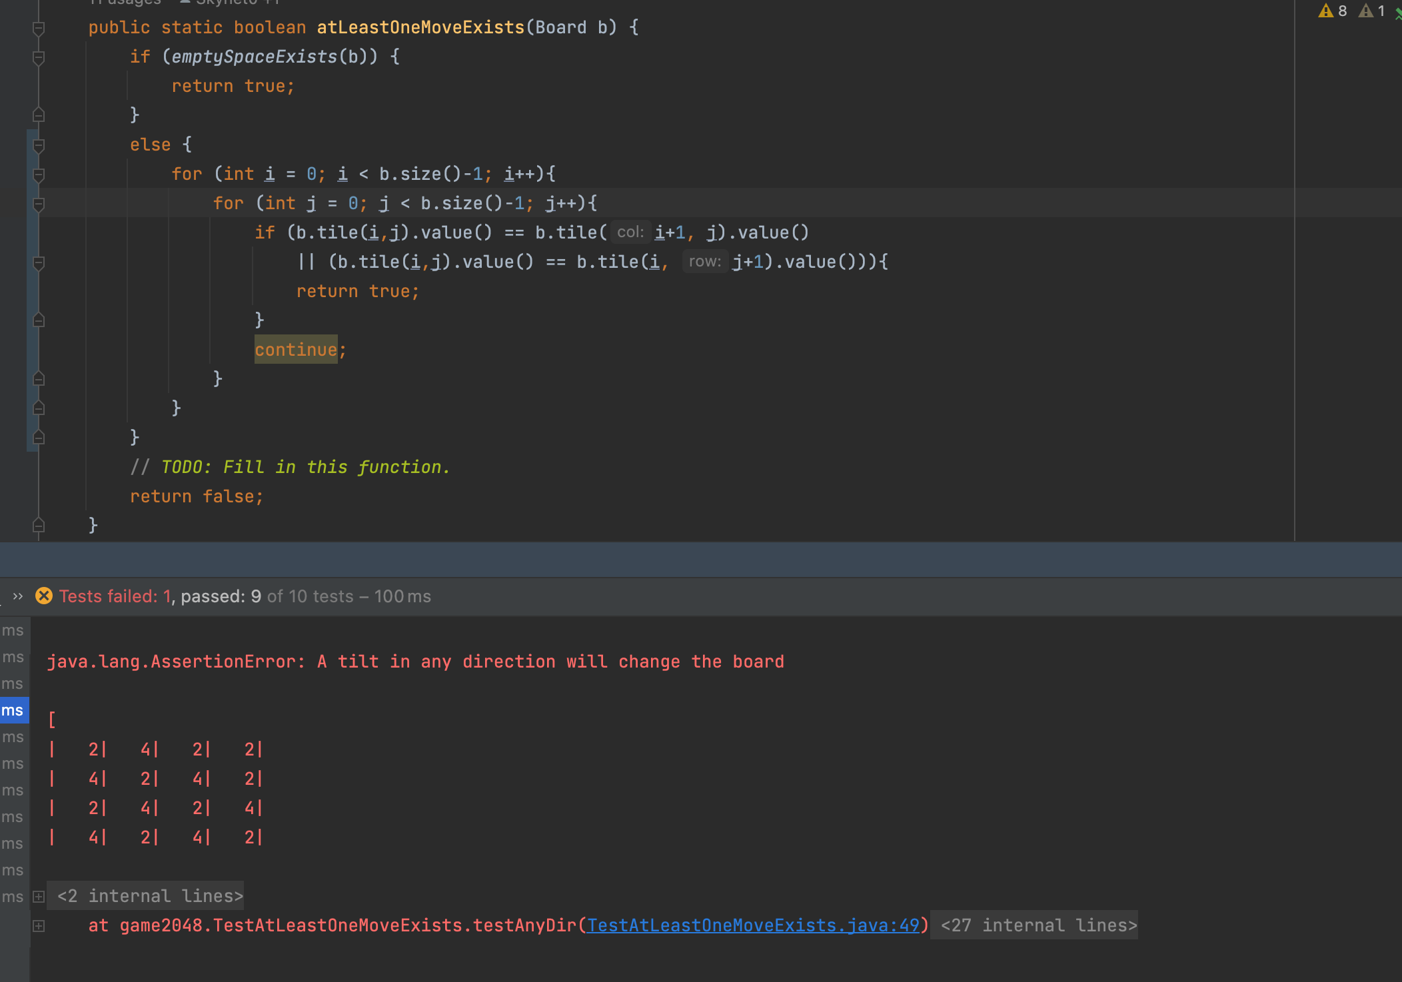Click the weak warning indicator showing 1
Viewport: 1402px width, 982px height.
1372,11
